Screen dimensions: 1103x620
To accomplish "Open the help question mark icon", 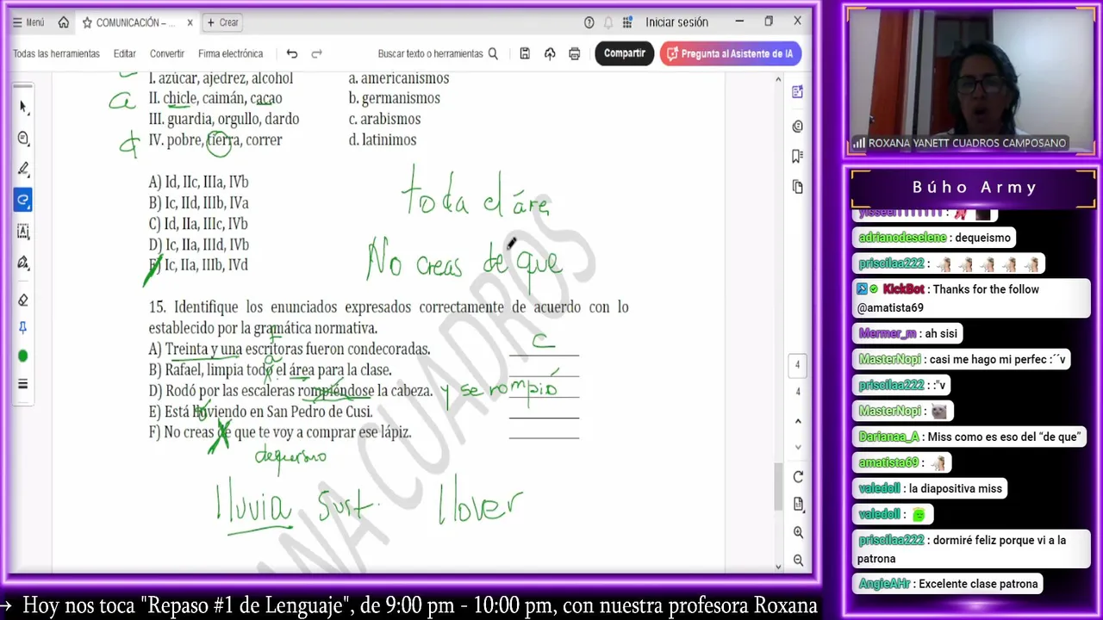I will (x=589, y=22).
